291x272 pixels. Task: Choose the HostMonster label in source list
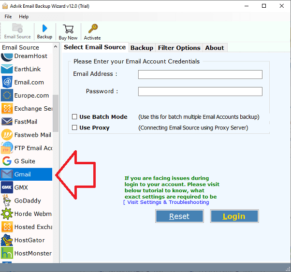point(33,253)
